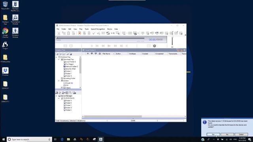This screenshot has height=142, width=253.
Task: Click the Author column header
Action: pyautogui.click(x=121, y=54)
